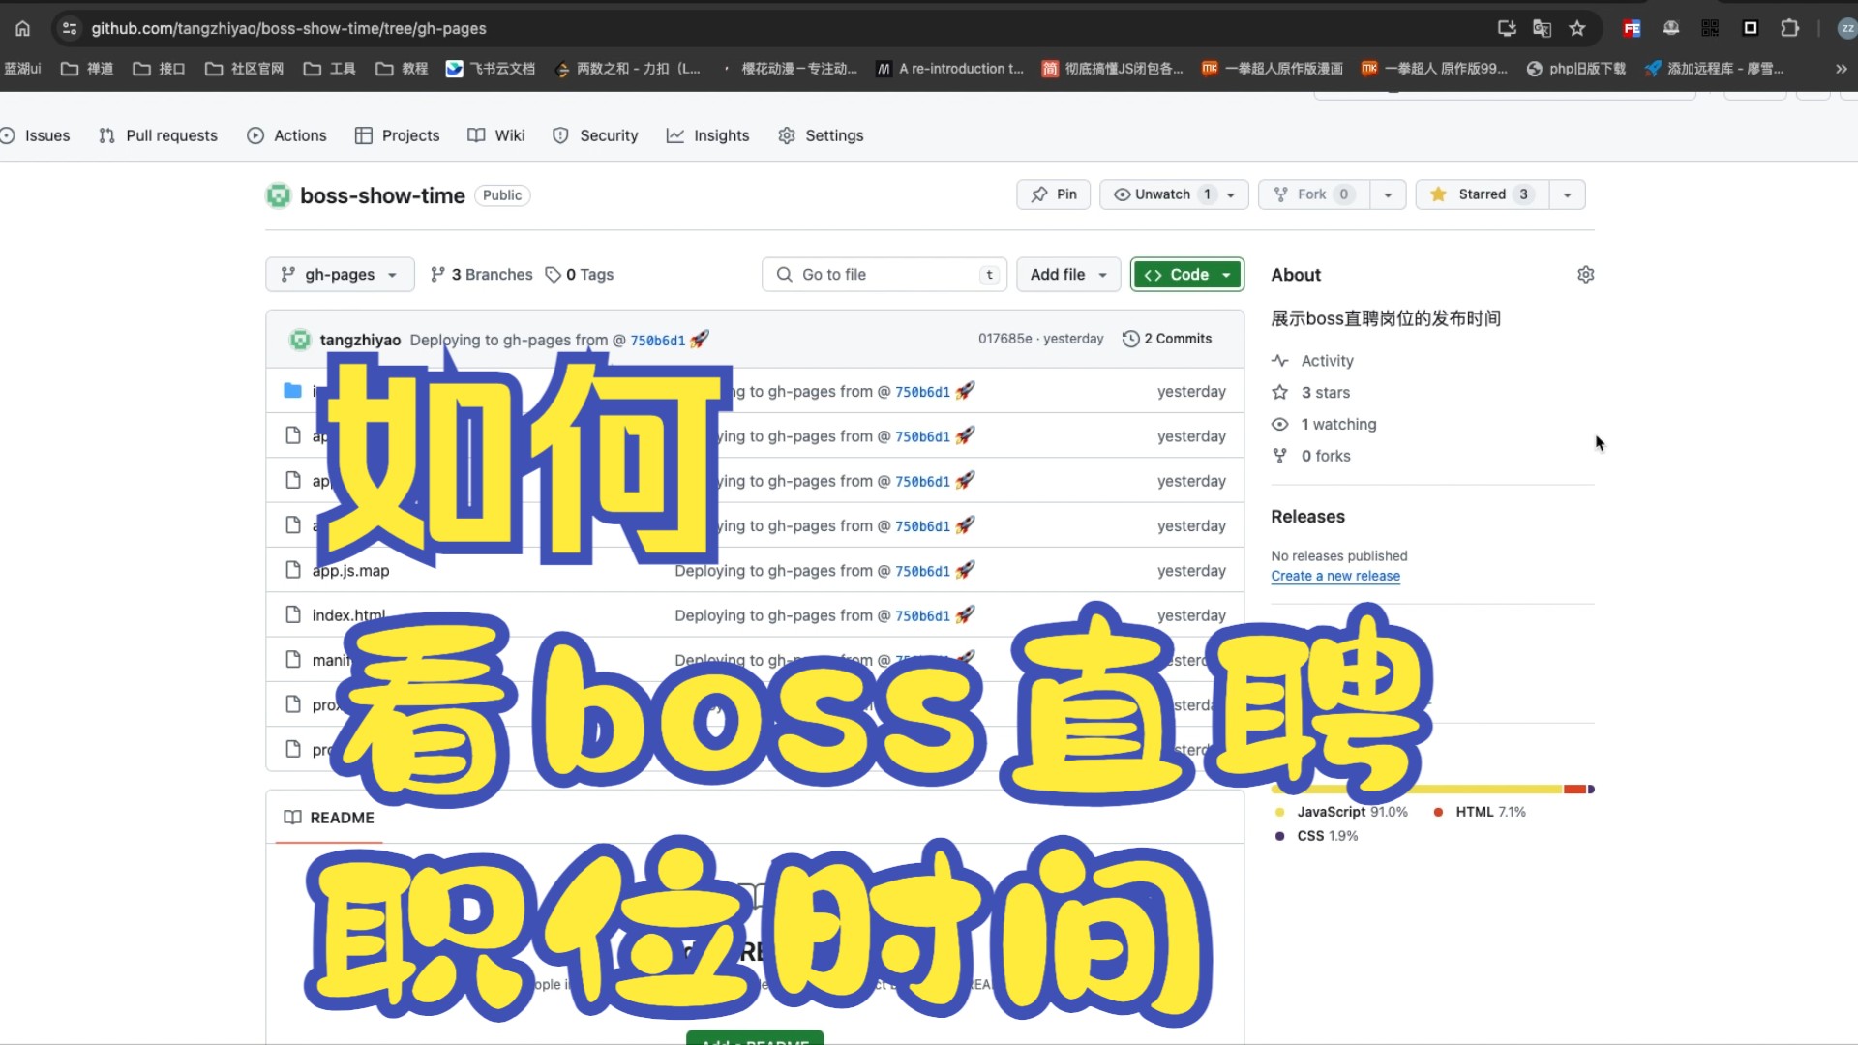The height and width of the screenshot is (1045, 1858).
Task: View JavaScript language color swatch
Action: 1281,812
